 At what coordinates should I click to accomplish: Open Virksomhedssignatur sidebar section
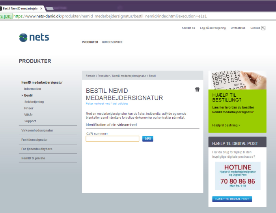point(37,131)
